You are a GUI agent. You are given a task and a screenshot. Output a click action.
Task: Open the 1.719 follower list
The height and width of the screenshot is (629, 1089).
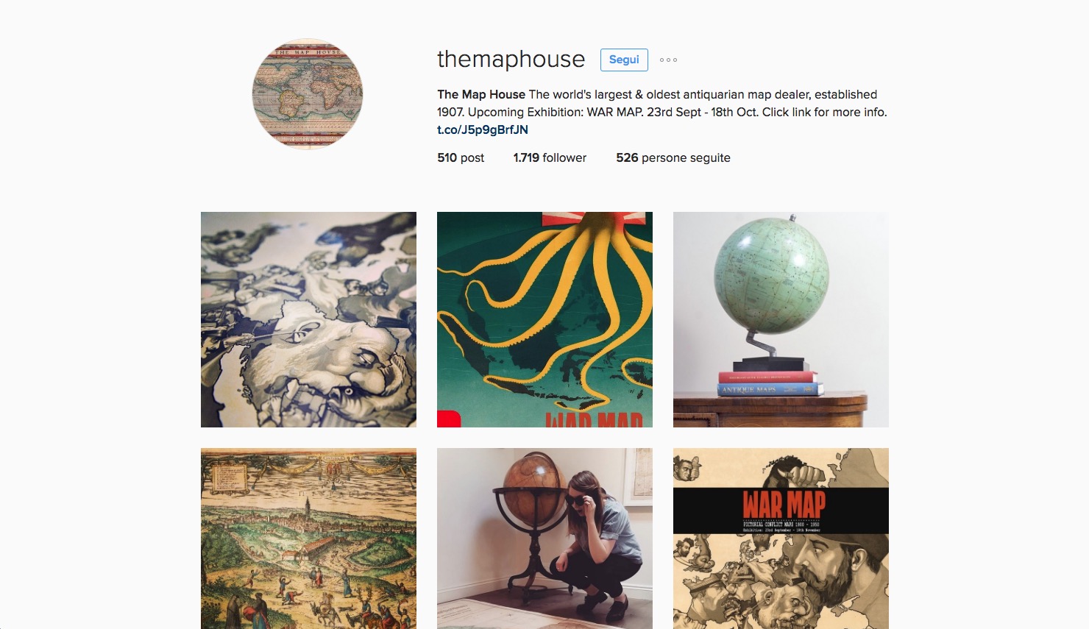click(550, 157)
